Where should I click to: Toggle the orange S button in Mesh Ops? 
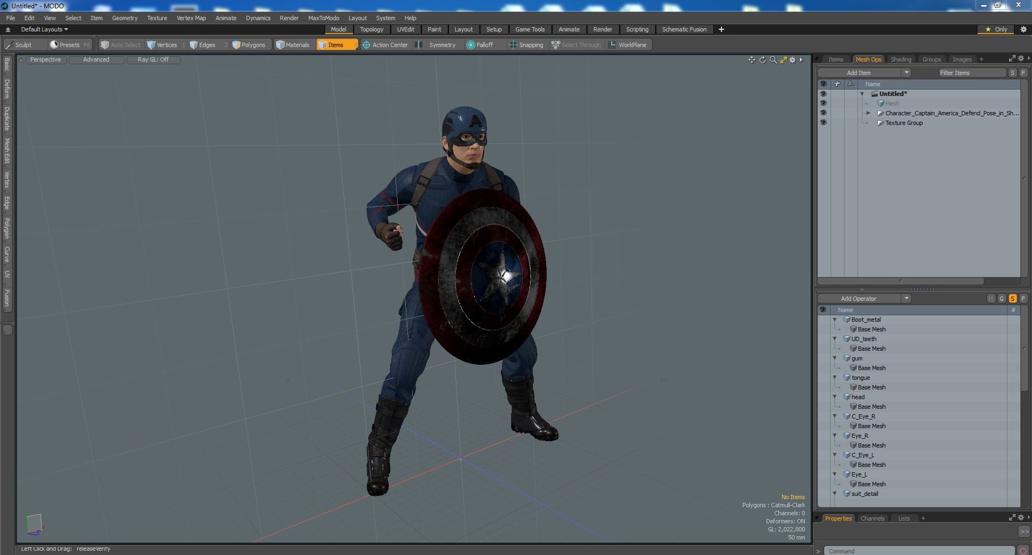point(1013,299)
